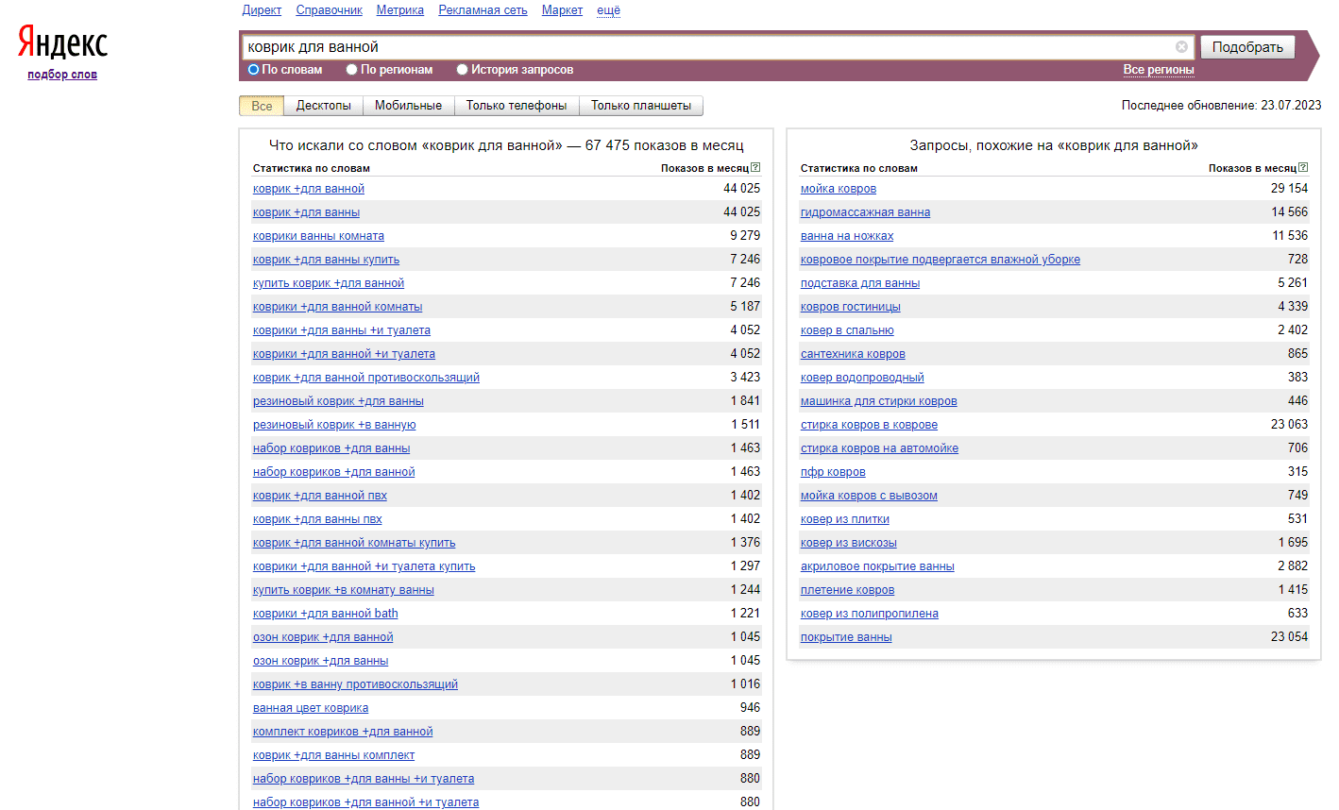The height and width of the screenshot is (810, 1339).
Task: Open similar query 'машинка для стирки ковров'
Action: (879, 401)
